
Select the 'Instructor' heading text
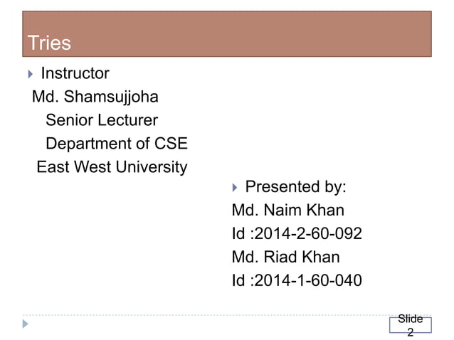pos(75,73)
